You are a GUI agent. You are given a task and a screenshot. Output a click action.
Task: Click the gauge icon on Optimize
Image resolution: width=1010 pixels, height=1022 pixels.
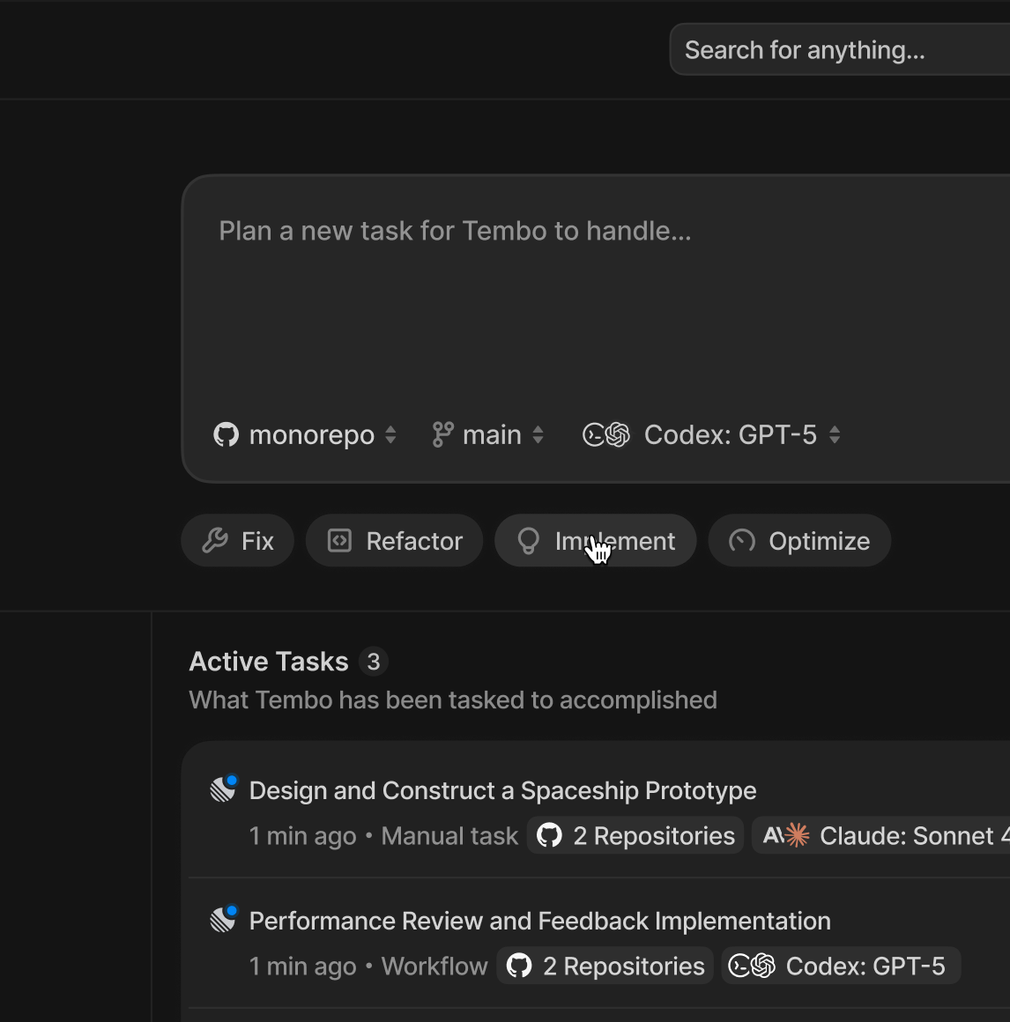741,540
